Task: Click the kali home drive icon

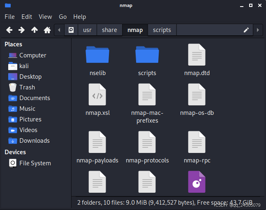Action: click(13, 66)
